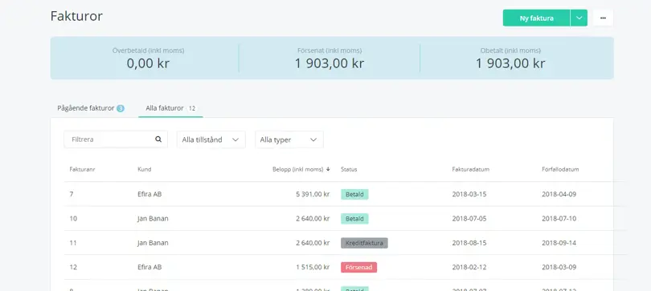Sort by the Fakturanr column header
This screenshot has height=291, width=651.
tap(83, 169)
